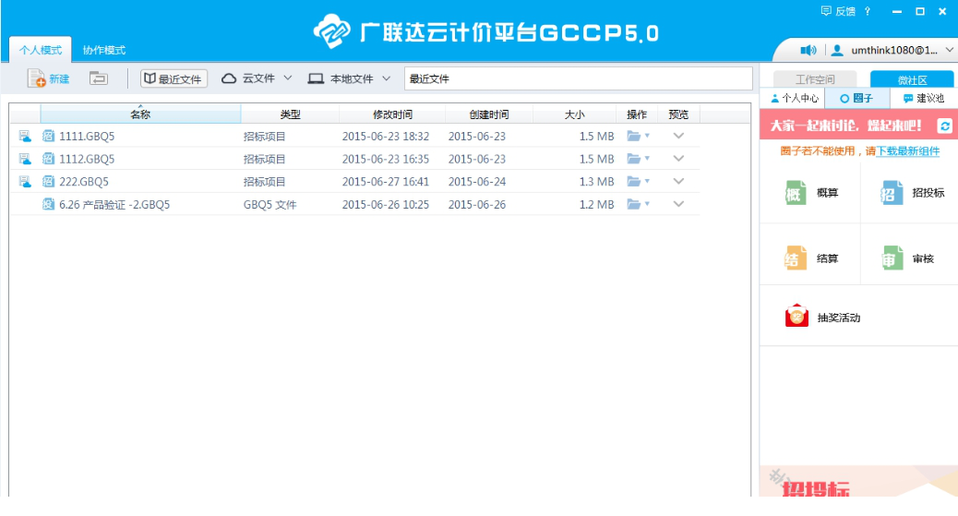Viewport: 958px width, 516px height.
Task: Click the cloud sync icon for 222.GBQ5
Action: (x=25, y=182)
